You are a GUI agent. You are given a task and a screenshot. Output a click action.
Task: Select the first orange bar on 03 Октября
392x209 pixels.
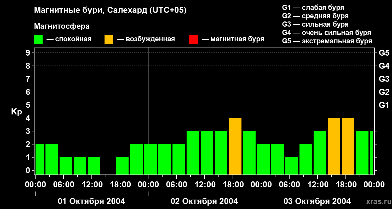pos(334,146)
